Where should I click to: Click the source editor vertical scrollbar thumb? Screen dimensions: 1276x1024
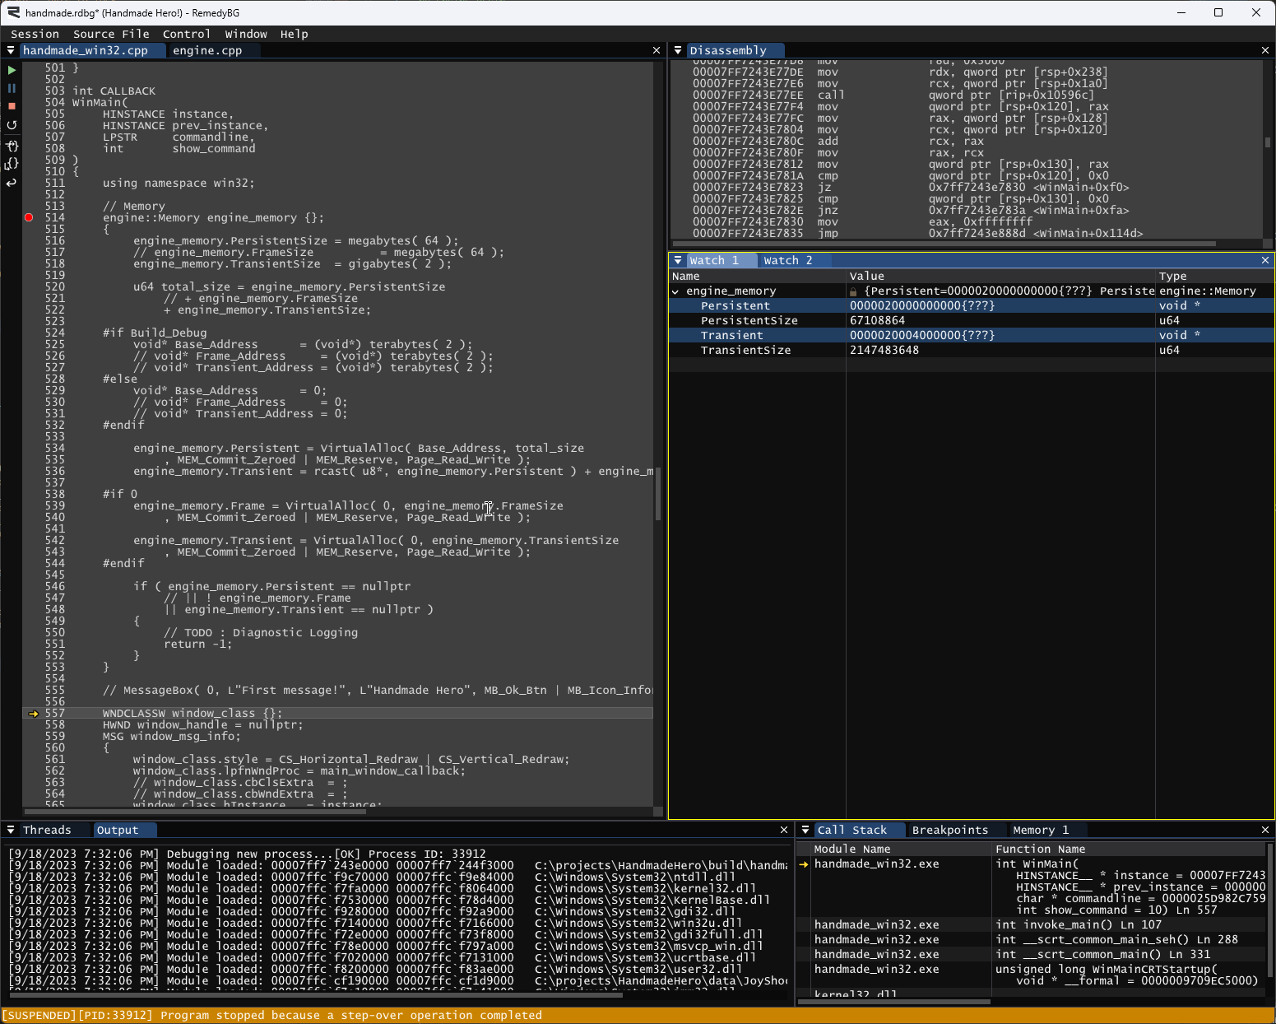pos(658,494)
